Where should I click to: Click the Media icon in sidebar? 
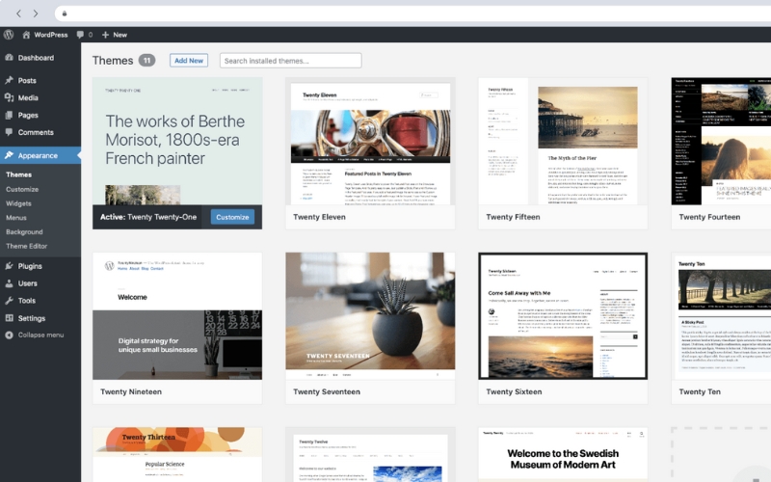9,97
